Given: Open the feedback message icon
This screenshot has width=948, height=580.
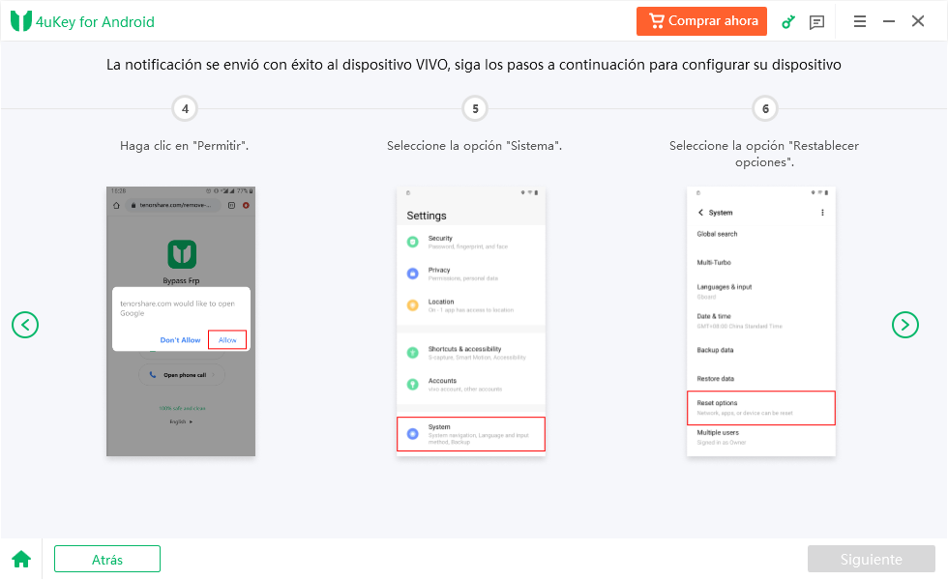Looking at the screenshot, I should pos(816,22).
